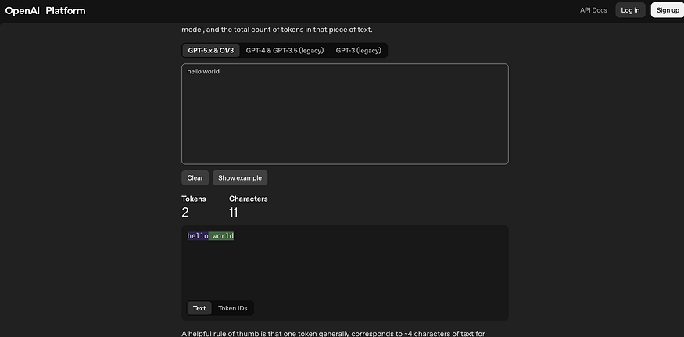
Task: Select the GPT-5.x & O1/3 tab
Action: click(210, 50)
